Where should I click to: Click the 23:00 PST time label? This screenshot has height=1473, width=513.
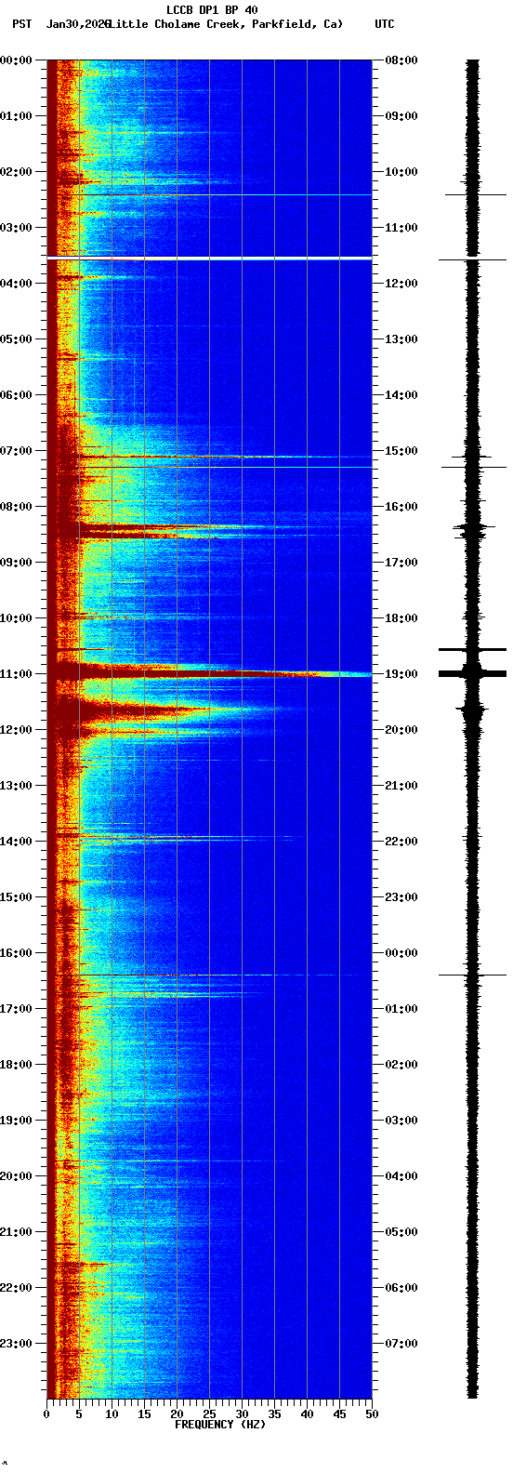coord(16,1344)
